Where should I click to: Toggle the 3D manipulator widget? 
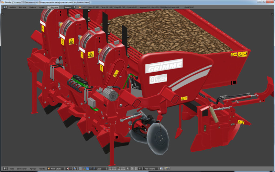pos(84,169)
